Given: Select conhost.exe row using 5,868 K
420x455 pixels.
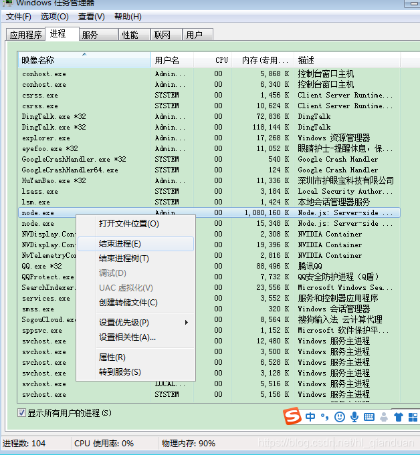Looking at the screenshot, I should (209, 73).
